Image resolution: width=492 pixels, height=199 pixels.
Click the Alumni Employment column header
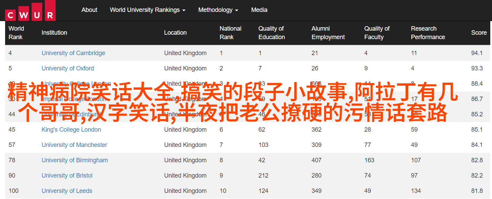328,33
